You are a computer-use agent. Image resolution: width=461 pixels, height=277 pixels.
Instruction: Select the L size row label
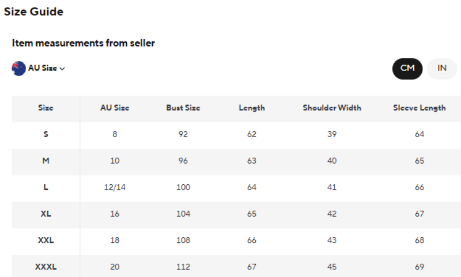46,187
